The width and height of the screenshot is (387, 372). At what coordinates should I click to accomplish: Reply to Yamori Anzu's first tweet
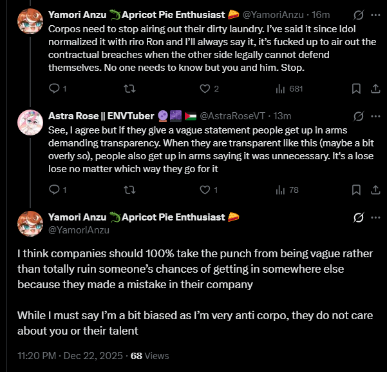(x=54, y=89)
